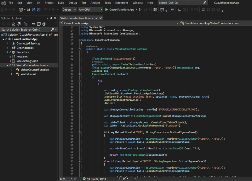
Task: Select local.settings.json in Solution Explorer
Action: click(x=27, y=61)
